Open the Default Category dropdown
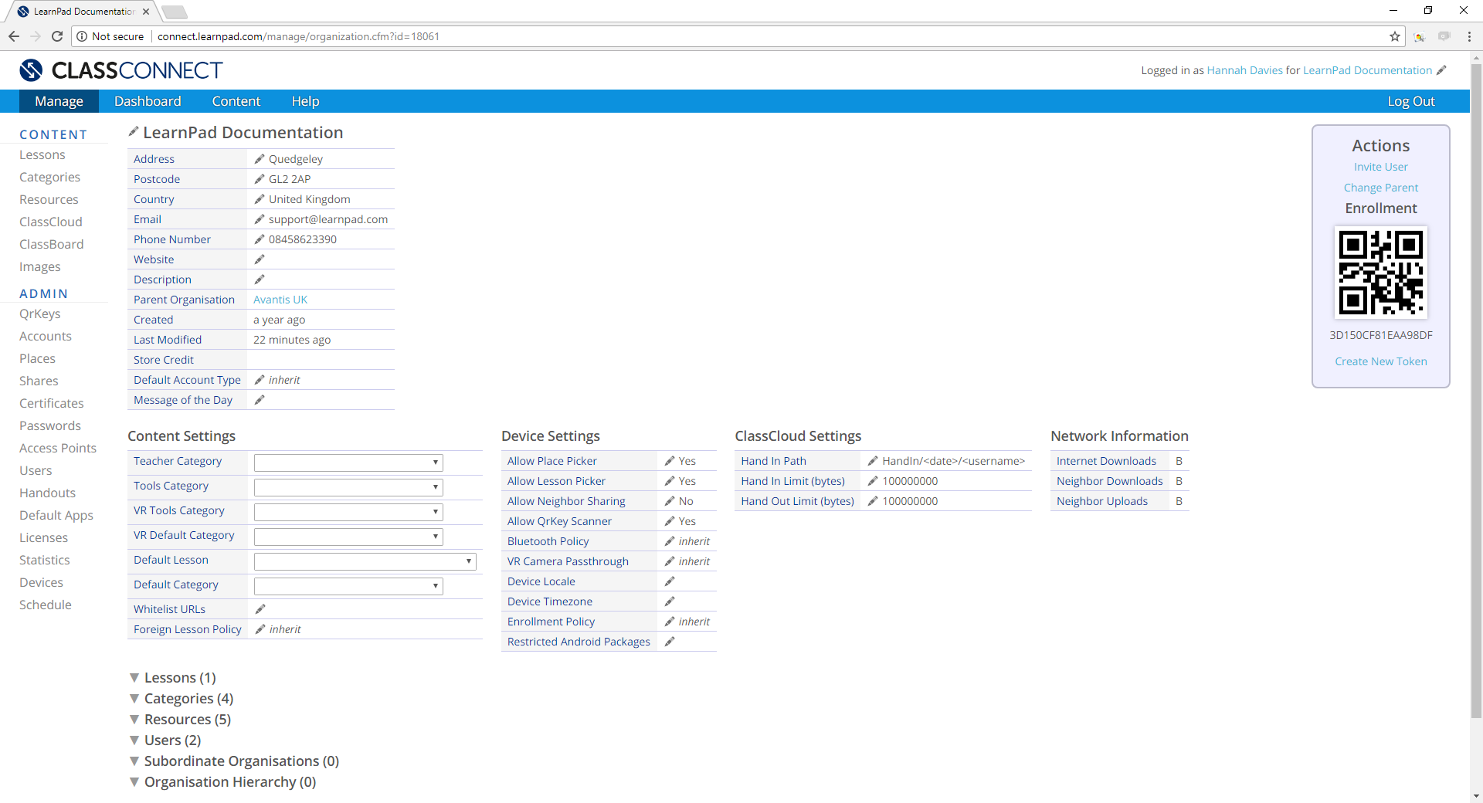Screen dimensions: 1483x803 348,586
